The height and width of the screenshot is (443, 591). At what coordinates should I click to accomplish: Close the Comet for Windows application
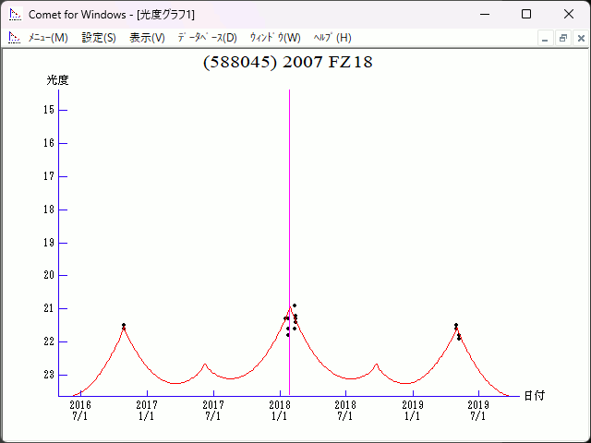click(x=569, y=15)
